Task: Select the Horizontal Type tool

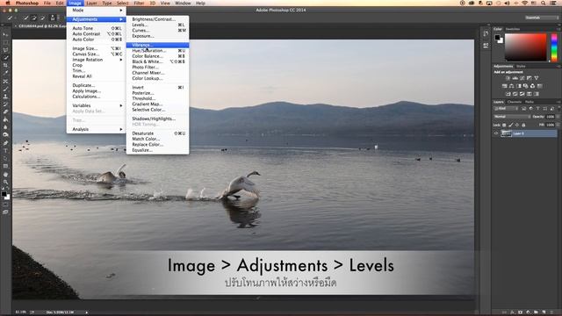Action: pos(5,151)
